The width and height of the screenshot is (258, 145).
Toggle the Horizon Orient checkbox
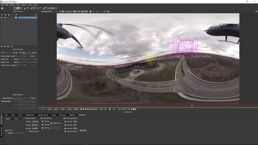click(64, 118)
